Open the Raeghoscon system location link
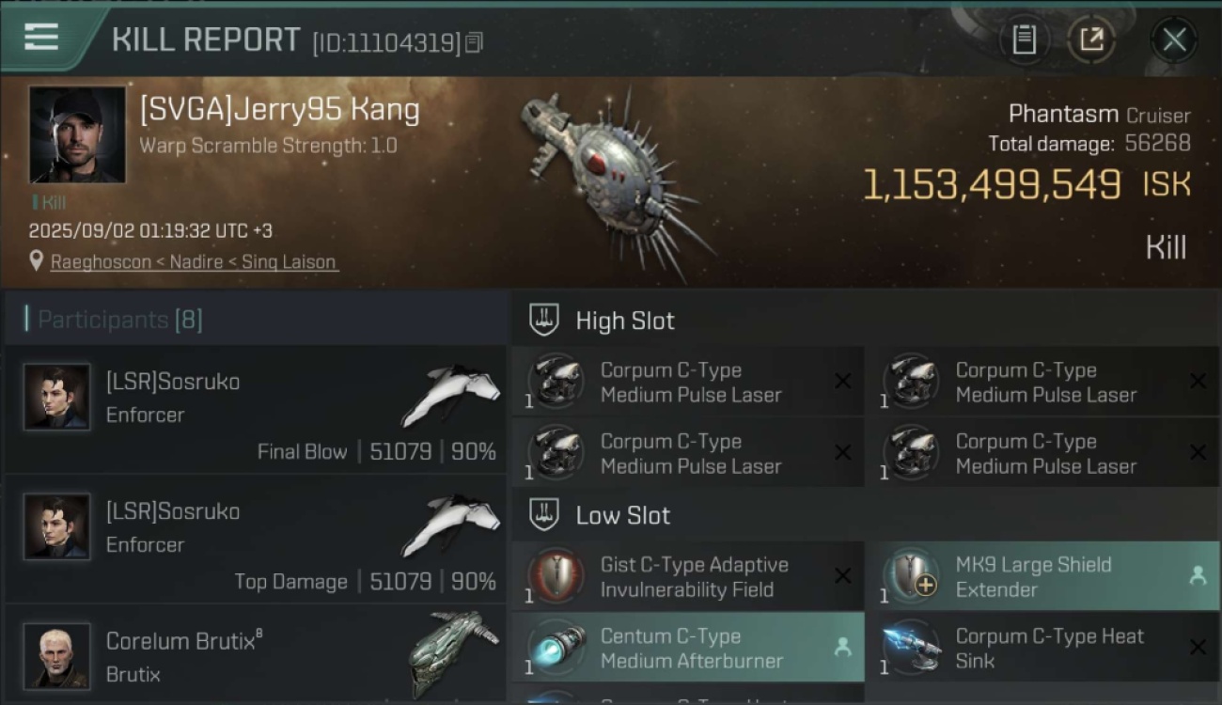The width and height of the screenshot is (1222, 705). pyautogui.click(x=102, y=262)
